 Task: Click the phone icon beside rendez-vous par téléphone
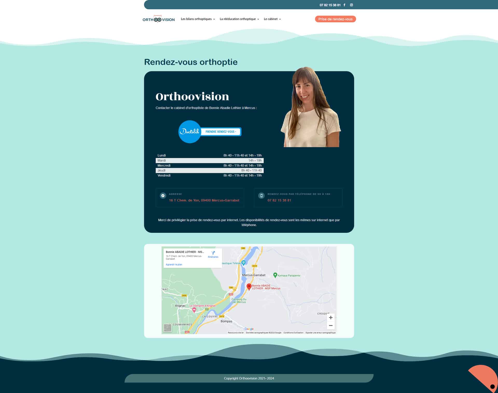tap(261, 196)
